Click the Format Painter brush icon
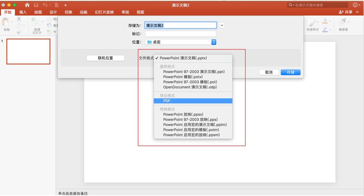This screenshot has height=196, width=364. click(19, 31)
